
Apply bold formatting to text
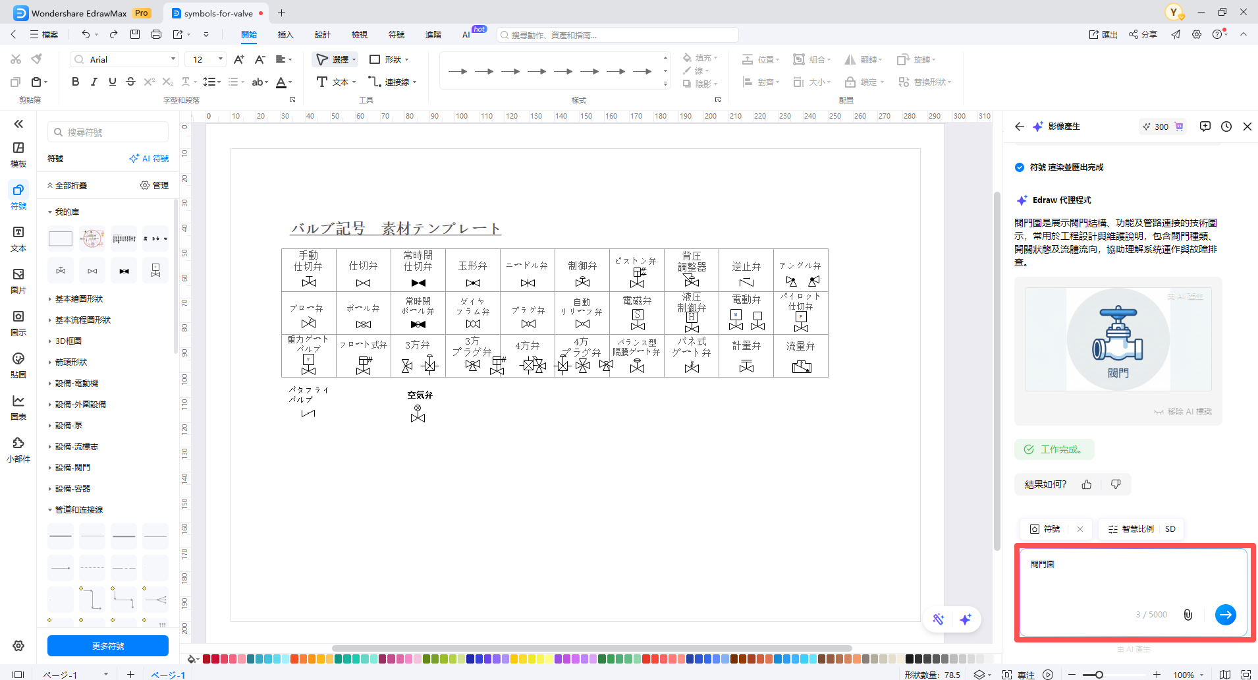coord(75,82)
